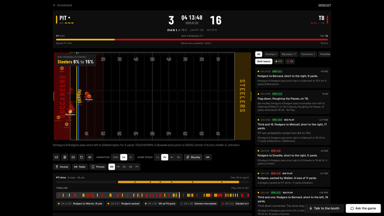Image resolution: width=384 pixels, height=216 pixels.
Task: Click the Talk to the booth button
Action: click(324, 208)
